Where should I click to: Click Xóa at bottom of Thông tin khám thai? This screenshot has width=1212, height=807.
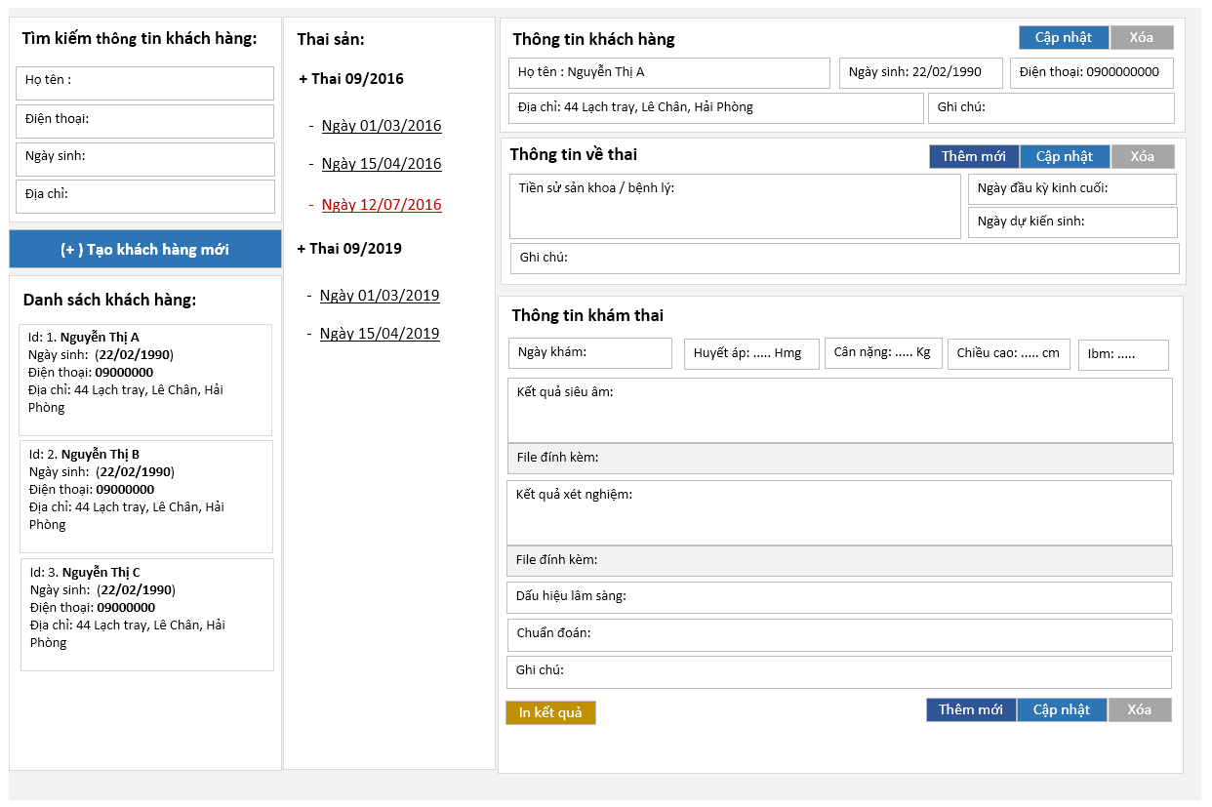[x=1139, y=710]
